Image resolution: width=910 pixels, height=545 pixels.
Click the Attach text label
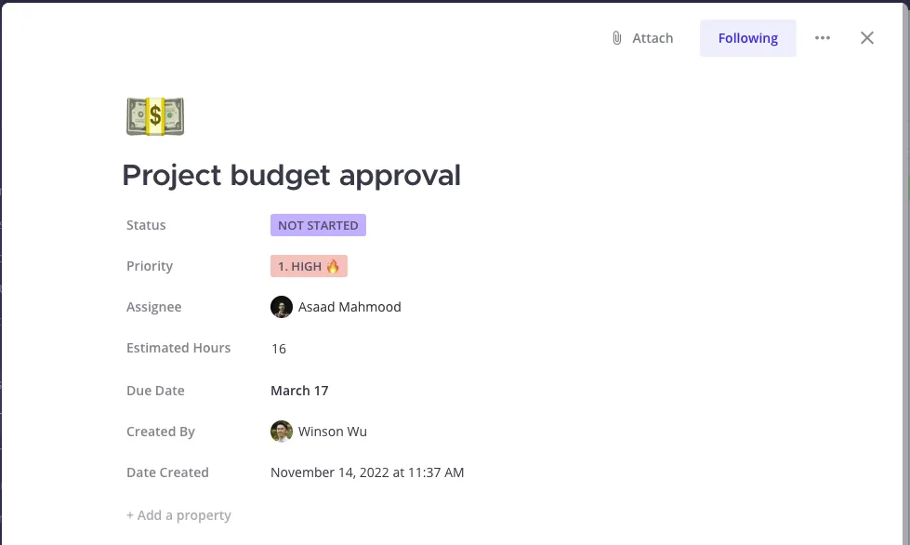click(653, 38)
